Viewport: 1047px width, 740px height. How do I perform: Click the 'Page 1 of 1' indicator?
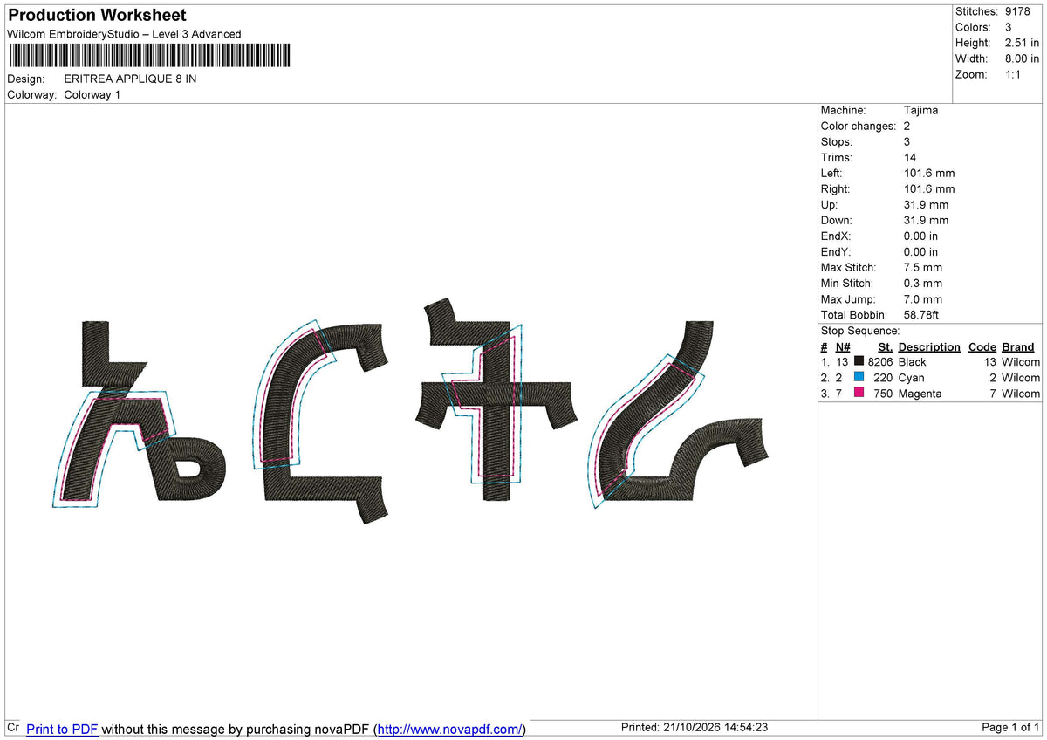pos(1010,728)
